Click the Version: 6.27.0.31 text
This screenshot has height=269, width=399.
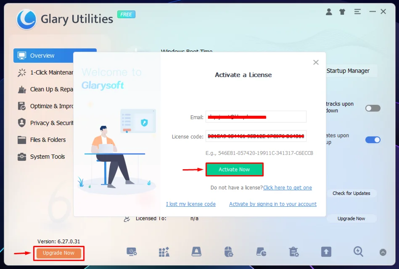(x=59, y=241)
